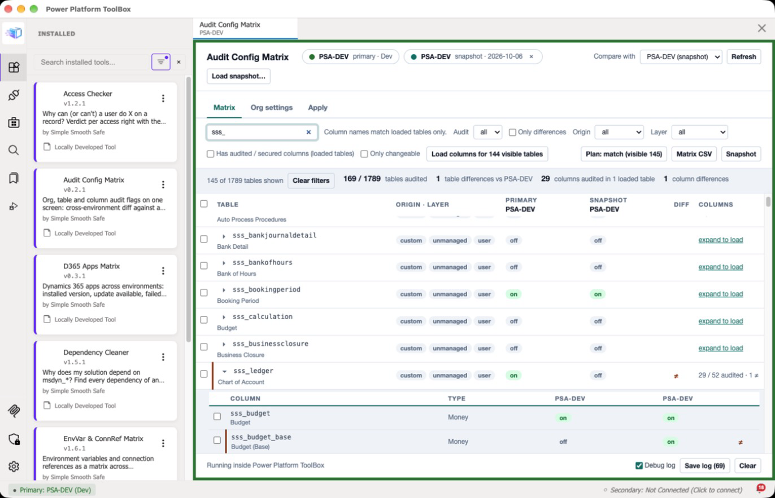775x498 pixels.
Task: Open the magnifying glass search view in the sidebar
Action: coord(14,150)
